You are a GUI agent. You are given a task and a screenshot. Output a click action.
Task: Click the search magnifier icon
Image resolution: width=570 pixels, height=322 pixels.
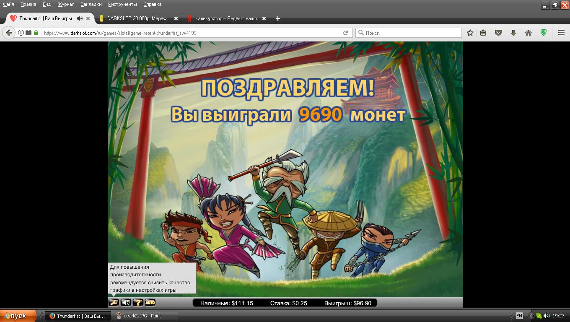coord(360,33)
